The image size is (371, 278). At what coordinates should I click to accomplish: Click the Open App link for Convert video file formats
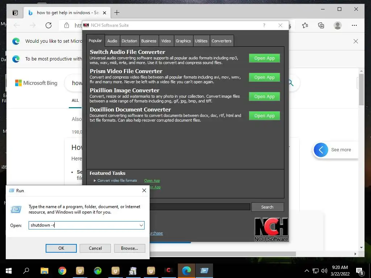[152, 181]
